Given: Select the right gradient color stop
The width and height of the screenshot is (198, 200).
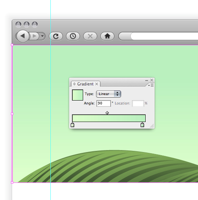Looking at the screenshot, I should (x=142, y=125).
